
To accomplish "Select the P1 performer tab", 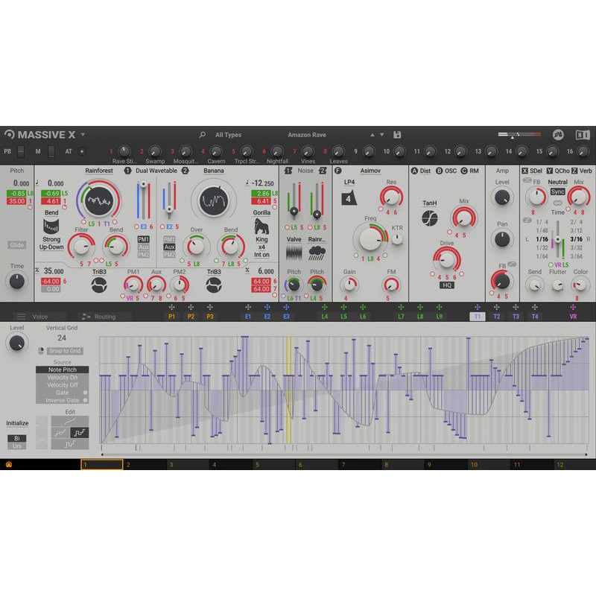I will tap(172, 317).
